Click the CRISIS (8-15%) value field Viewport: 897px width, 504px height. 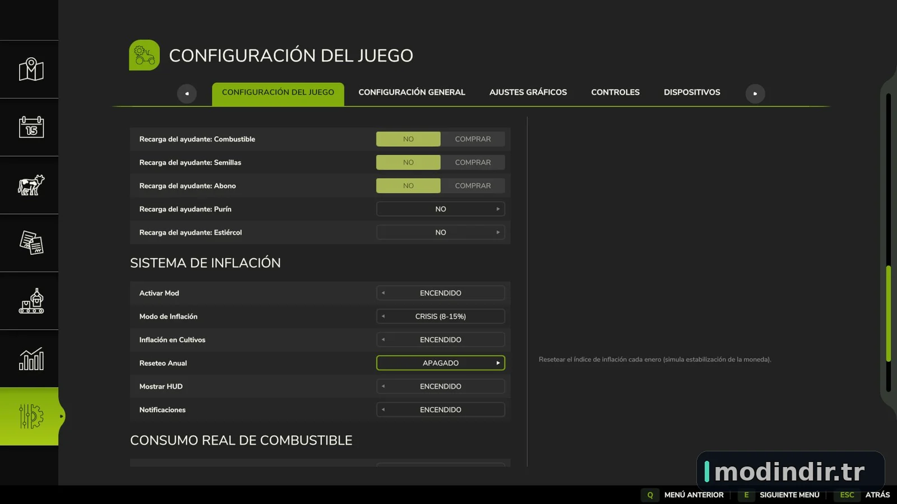pyautogui.click(x=441, y=316)
